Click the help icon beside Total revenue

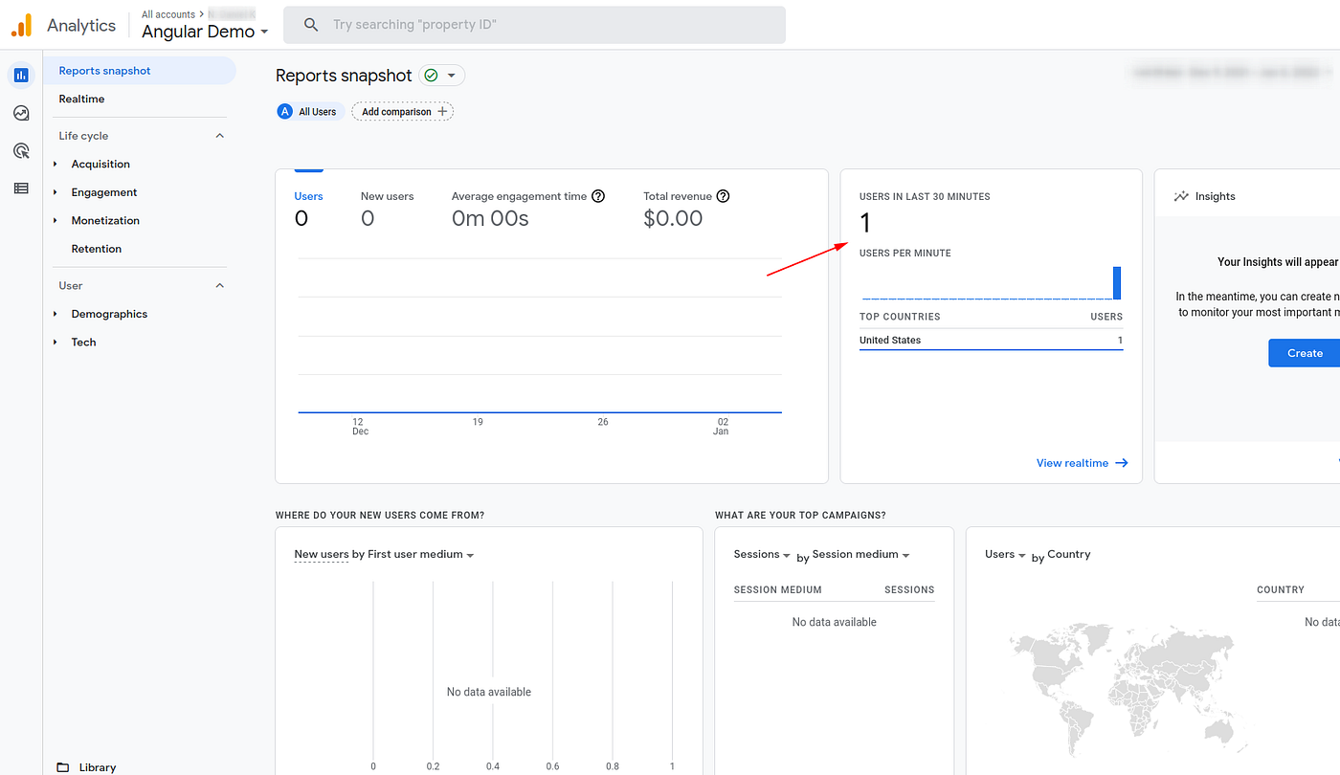pyautogui.click(x=724, y=196)
